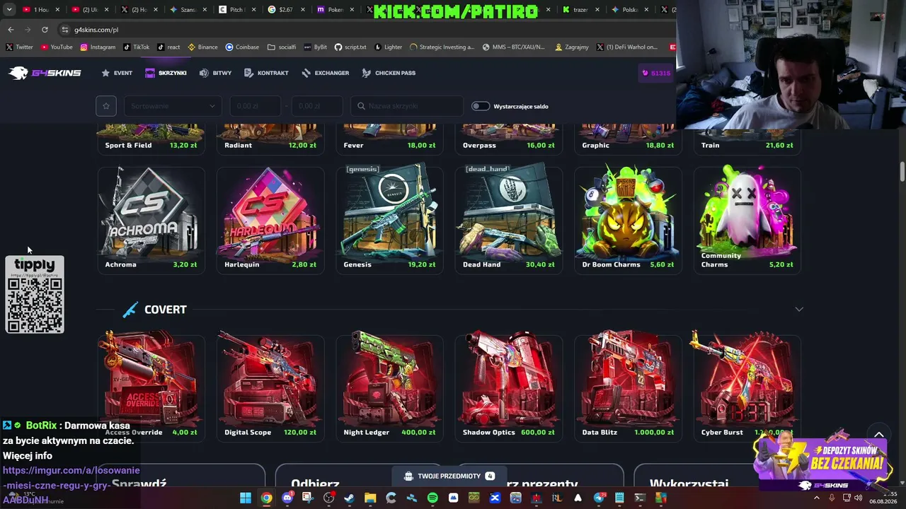The width and height of the screenshot is (906, 509).
Task: Open Discord from the taskbar
Action: coord(287,498)
